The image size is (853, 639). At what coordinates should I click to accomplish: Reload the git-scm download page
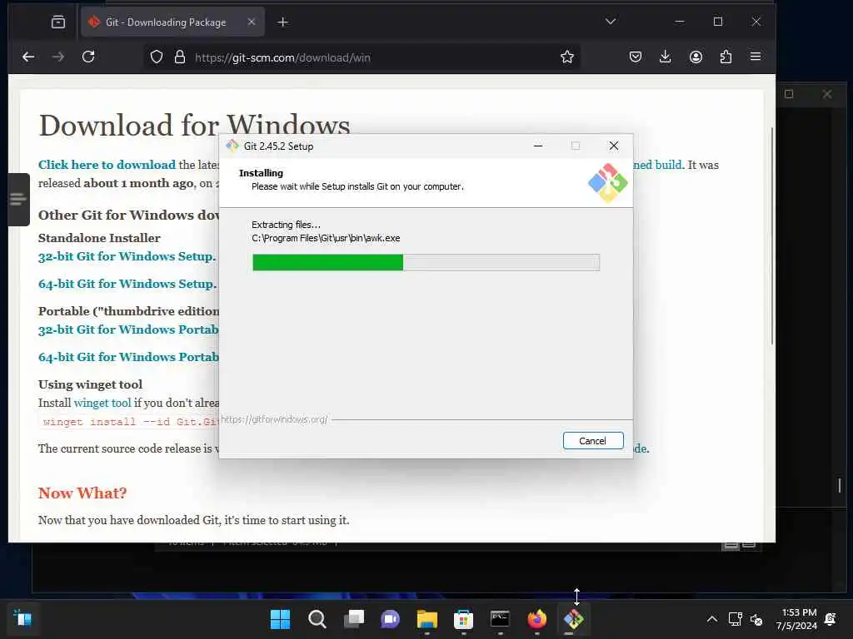pyautogui.click(x=88, y=57)
